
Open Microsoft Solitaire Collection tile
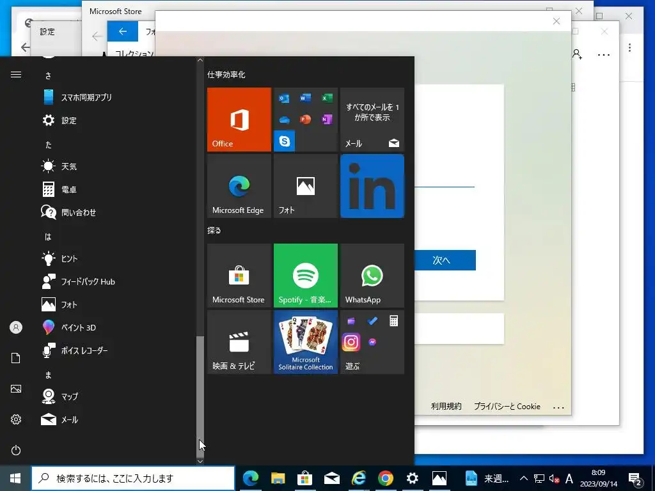(x=305, y=342)
